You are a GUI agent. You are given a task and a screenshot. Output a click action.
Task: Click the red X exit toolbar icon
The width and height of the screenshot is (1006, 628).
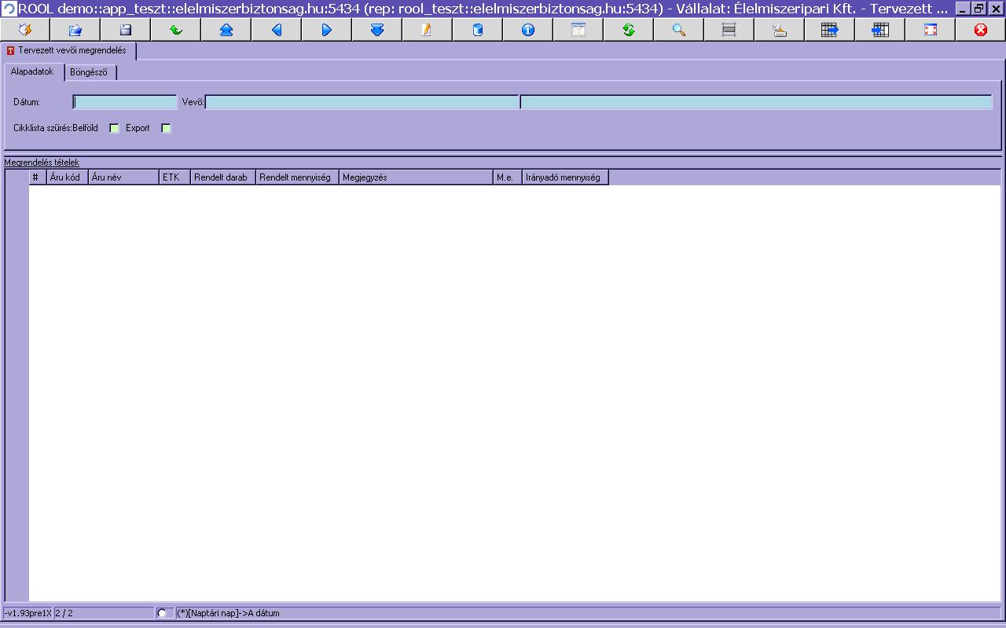[981, 30]
